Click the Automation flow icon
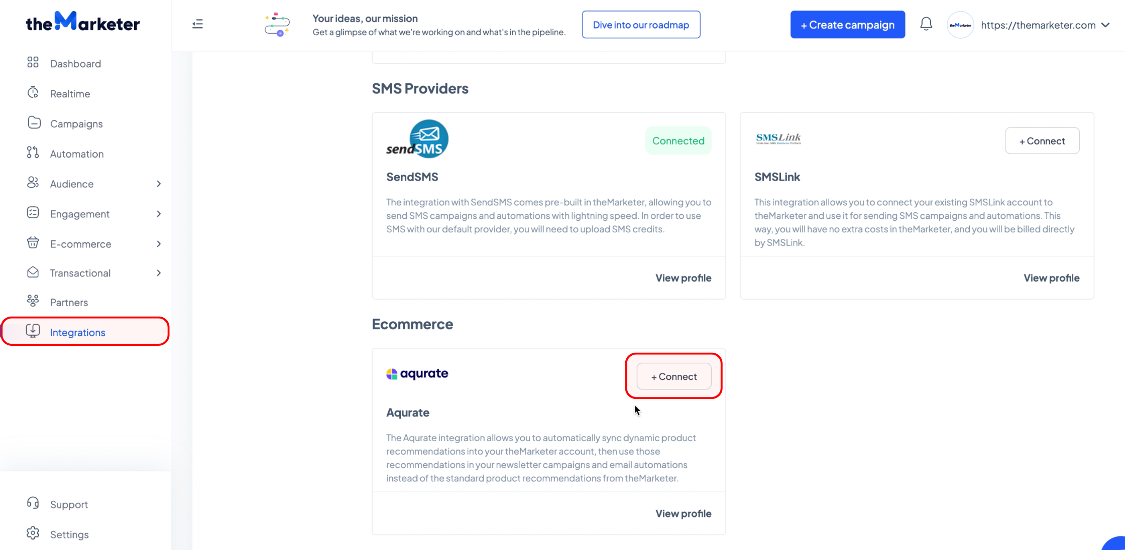 [x=33, y=153]
